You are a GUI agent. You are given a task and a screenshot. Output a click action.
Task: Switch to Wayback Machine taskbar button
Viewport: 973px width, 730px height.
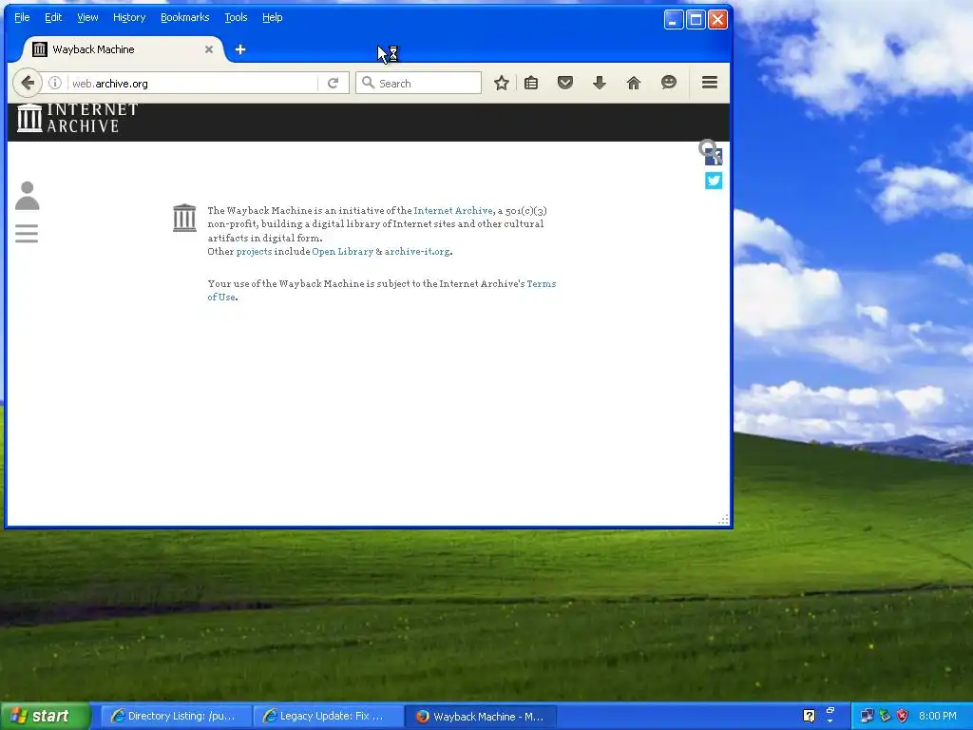(x=481, y=717)
